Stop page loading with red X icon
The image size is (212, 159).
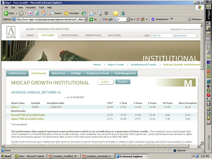[31, 13]
